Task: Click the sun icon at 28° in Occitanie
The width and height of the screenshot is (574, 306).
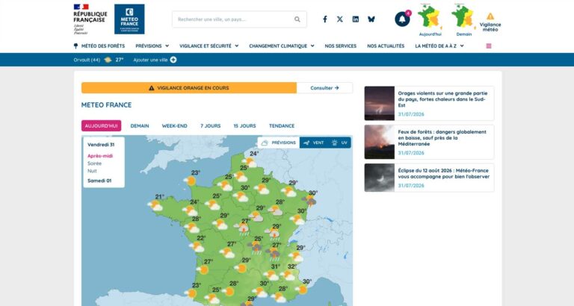Action: click(229, 291)
